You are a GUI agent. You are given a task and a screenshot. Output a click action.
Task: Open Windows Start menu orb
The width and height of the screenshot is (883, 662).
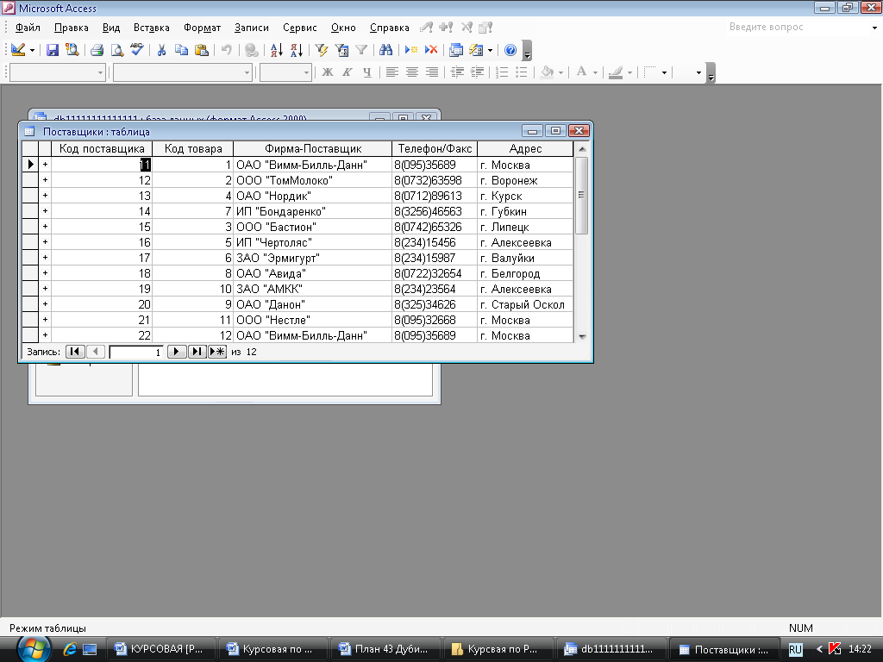point(34,649)
